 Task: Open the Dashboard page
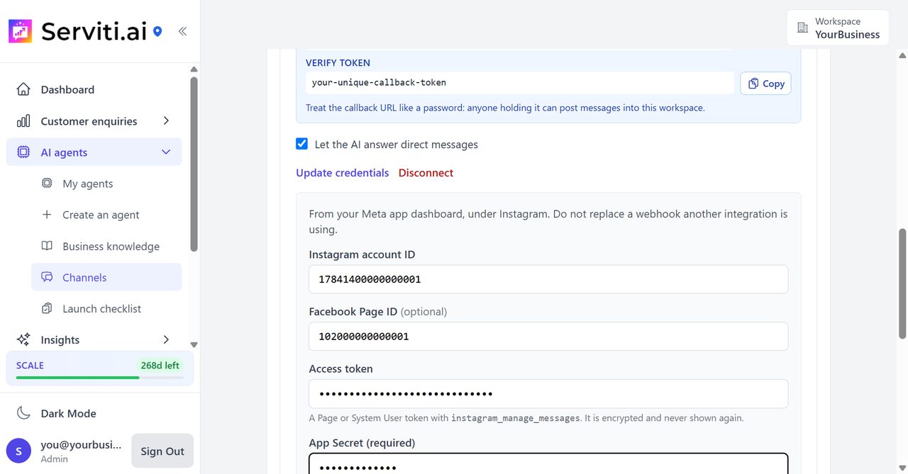[94, 89]
